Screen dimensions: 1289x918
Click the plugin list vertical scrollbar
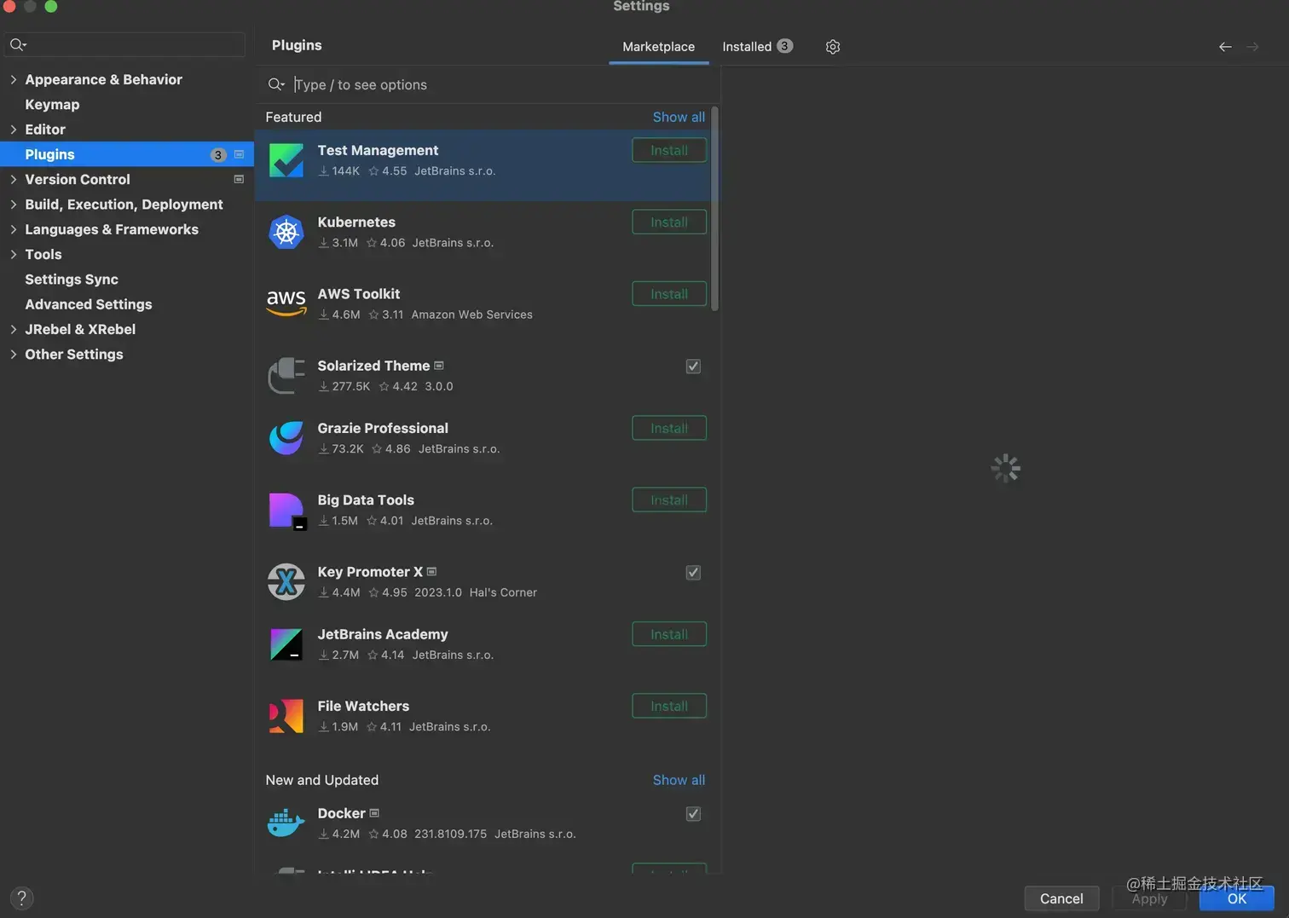point(714,209)
